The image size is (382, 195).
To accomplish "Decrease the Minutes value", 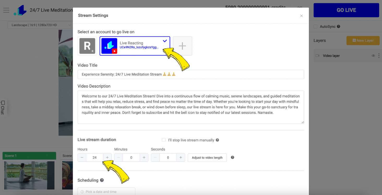I will [119, 158].
